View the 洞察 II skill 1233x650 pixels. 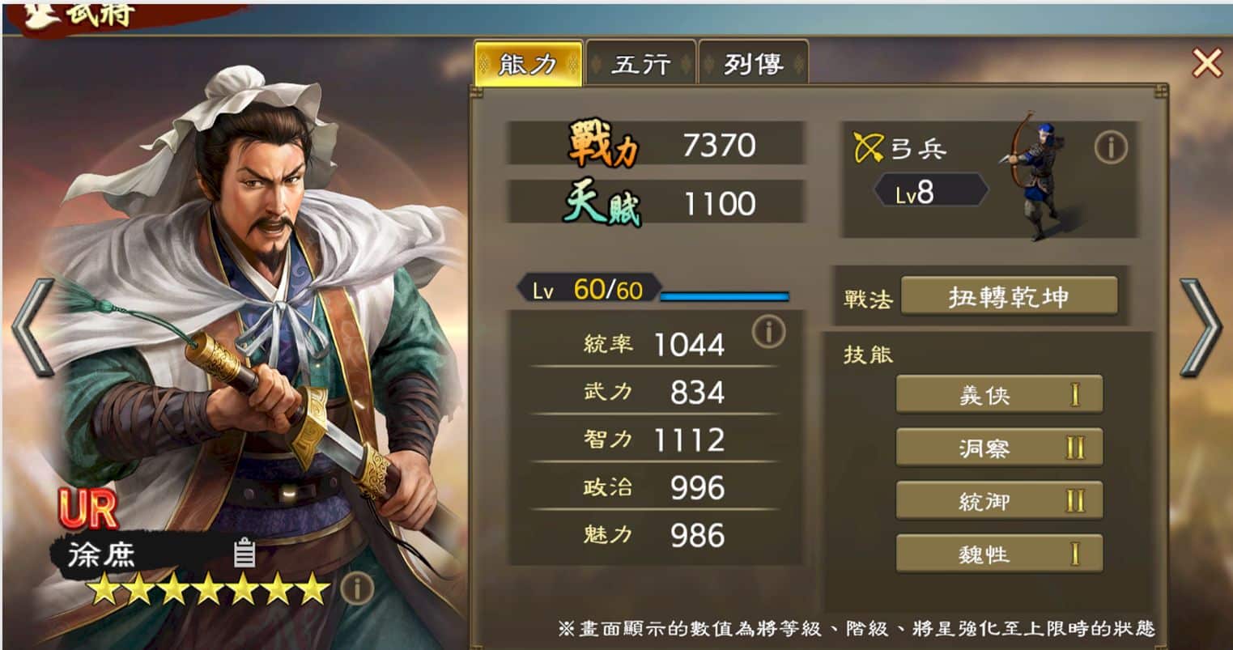[x=1000, y=448]
